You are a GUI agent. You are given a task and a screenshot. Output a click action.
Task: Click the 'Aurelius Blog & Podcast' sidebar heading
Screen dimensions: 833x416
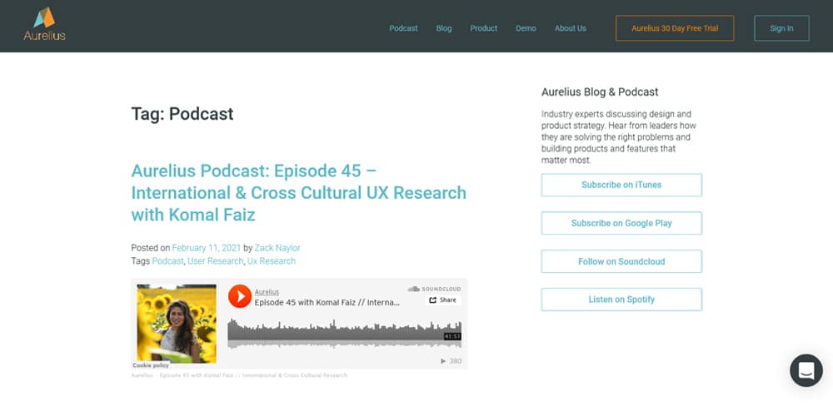pyautogui.click(x=600, y=92)
